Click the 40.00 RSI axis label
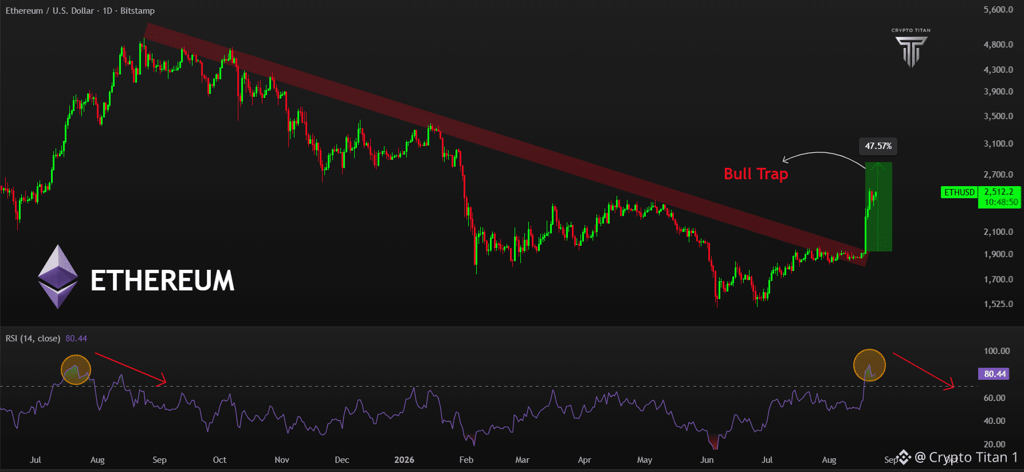Viewport: 1024px width, 472px height. [994, 421]
